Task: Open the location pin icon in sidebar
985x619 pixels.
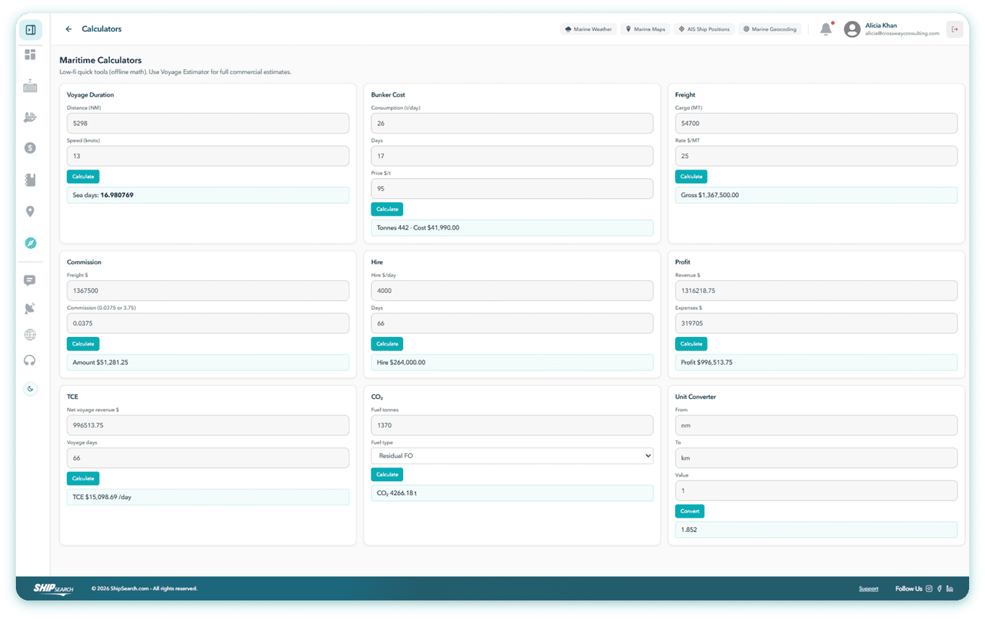Action: pyautogui.click(x=30, y=211)
